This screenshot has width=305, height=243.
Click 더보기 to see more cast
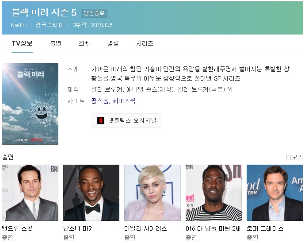point(294,157)
